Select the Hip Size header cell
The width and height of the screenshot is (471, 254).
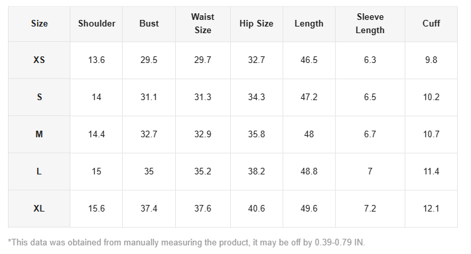point(256,23)
